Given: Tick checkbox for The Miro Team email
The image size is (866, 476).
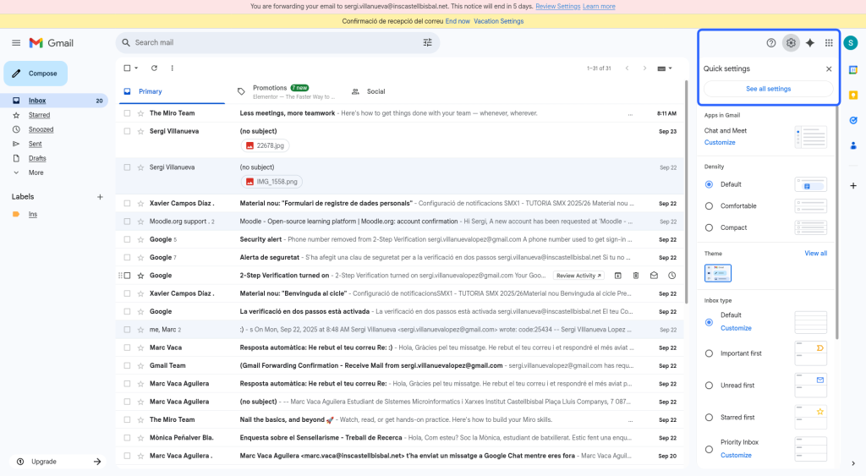Looking at the screenshot, I should pyautogui.click(x=127, y=113).
